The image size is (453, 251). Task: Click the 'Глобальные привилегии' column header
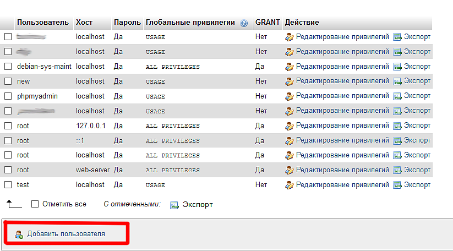[x=190, y=23]
